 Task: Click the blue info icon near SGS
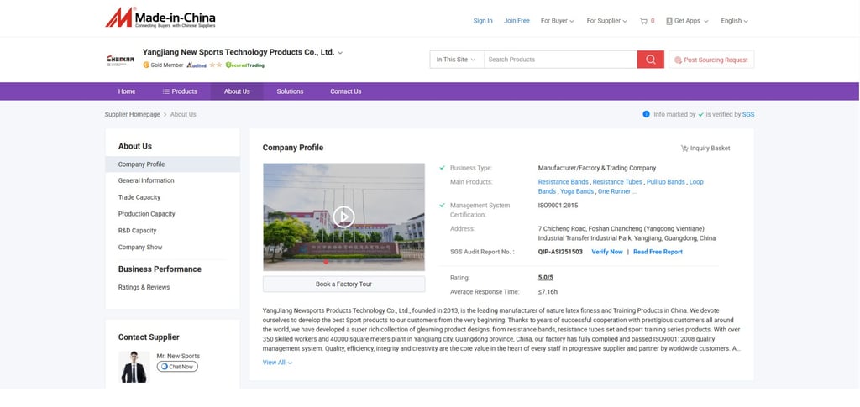(x=646, y=114)
